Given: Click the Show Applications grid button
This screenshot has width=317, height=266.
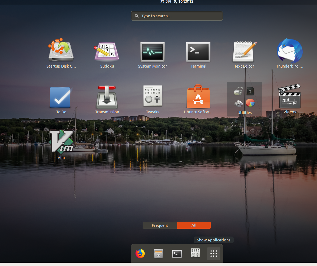Looking at the screenshot, I should (213, 254).
